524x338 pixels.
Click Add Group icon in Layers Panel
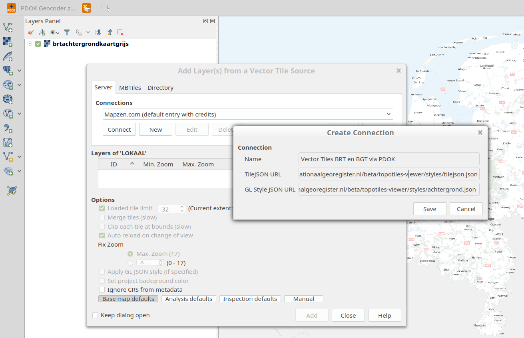coord(42,32)
